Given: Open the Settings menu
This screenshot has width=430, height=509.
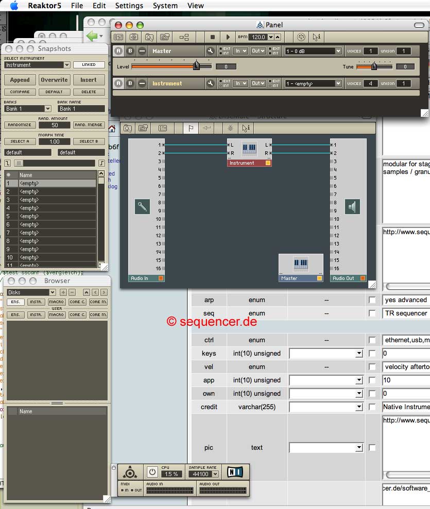Looking at the screenshot, I should click(x=129, y=6).
